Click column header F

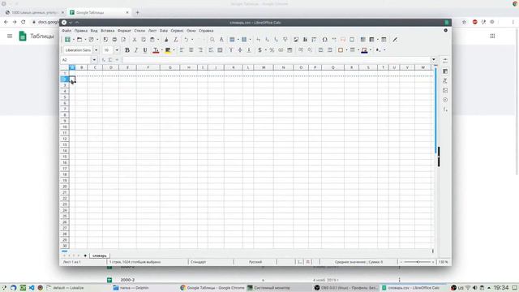tap(148, 67)
